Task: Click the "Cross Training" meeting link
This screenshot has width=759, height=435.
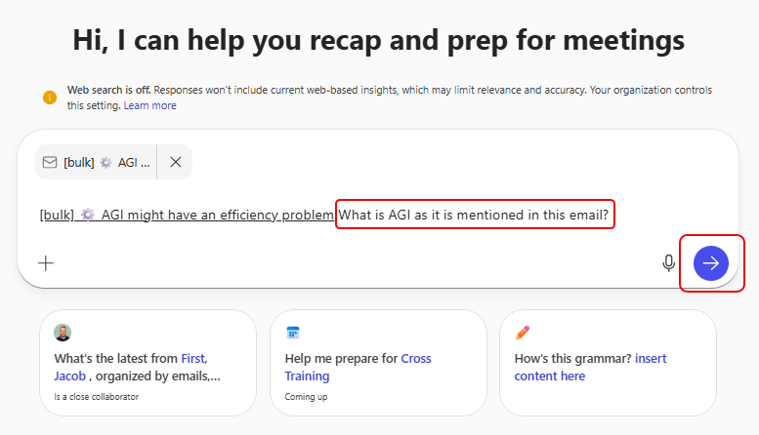Action: [x=307, y=376]
